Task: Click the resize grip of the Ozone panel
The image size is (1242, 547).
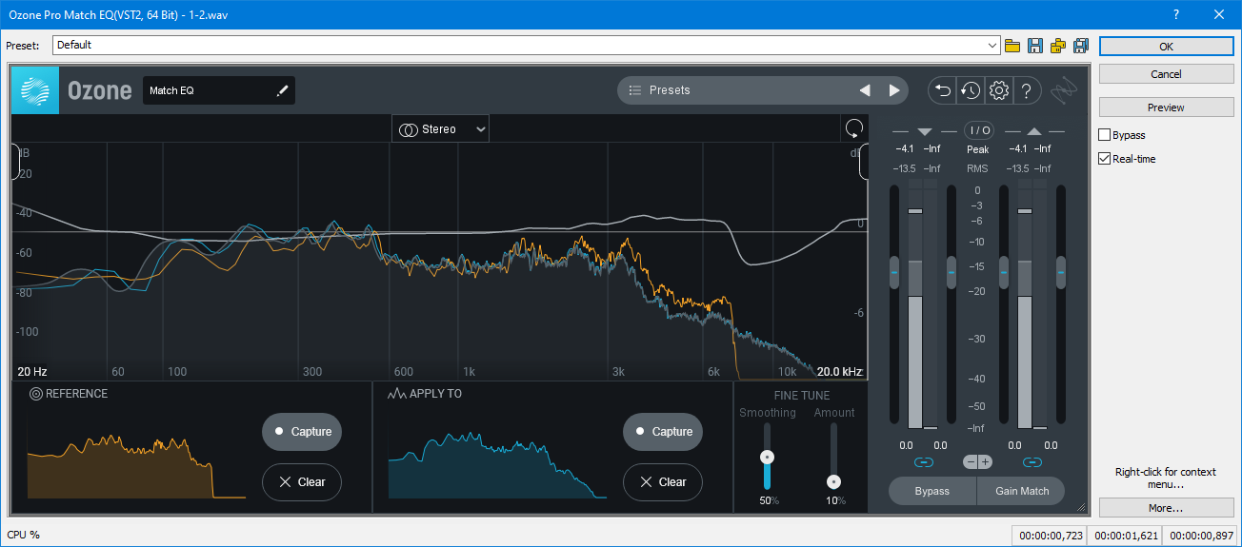Action: coord(1081,507)
